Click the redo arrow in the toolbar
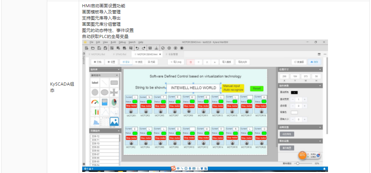Image resolution: width=371 pixels, height=173 pixels. click(x=144, y=48)
